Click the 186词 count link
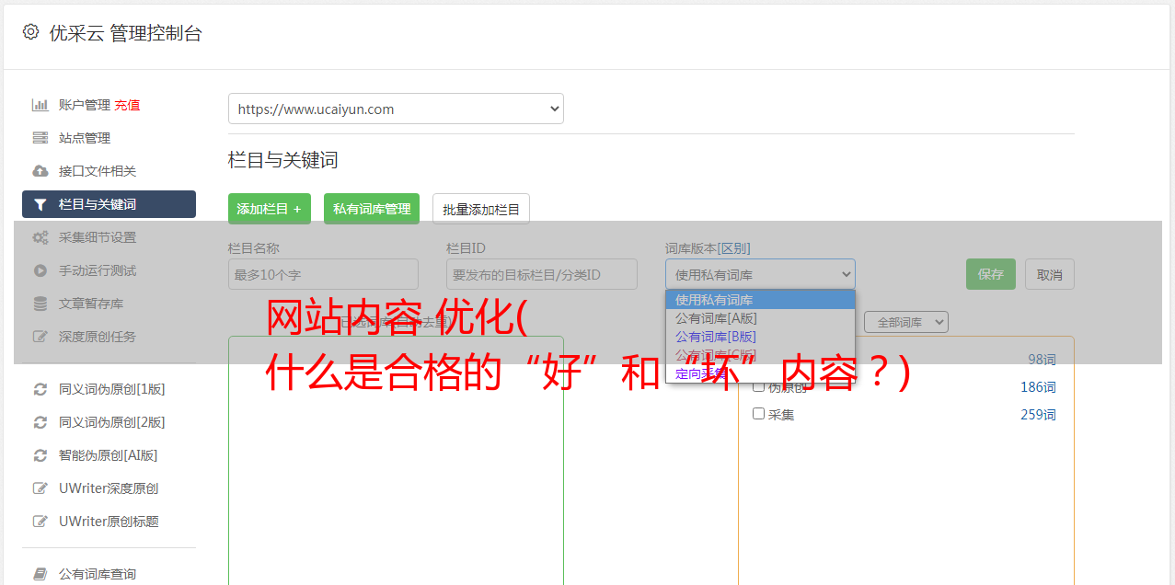1175x585 pixels. pos(1038,387)
